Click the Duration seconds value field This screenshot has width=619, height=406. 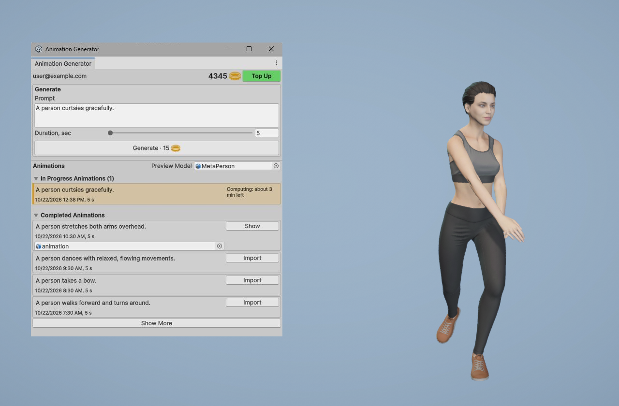point(267,133)
